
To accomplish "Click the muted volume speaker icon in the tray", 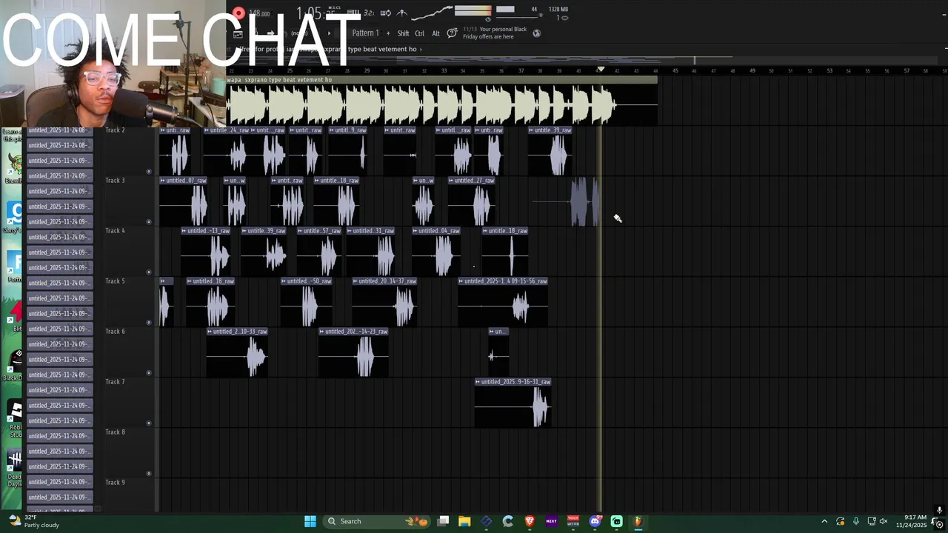I will click(x=884, y=521).
